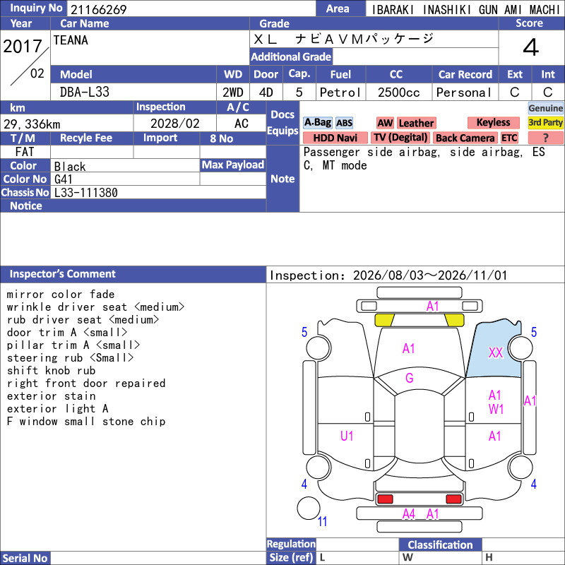Click the Leather equipment badge

pyautogui.click(x=417, y=123)
